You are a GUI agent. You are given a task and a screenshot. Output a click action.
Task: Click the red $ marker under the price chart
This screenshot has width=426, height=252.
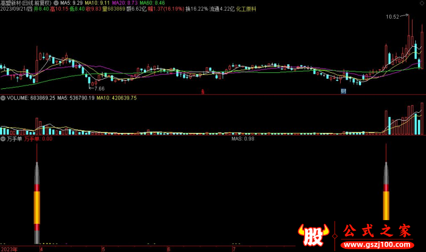[x=203, y=91]
